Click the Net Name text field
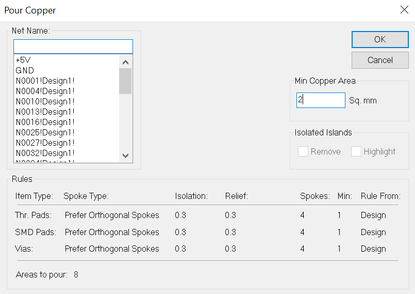The height and width of the screenshot is (294, 415). click(x=73, y=47)
